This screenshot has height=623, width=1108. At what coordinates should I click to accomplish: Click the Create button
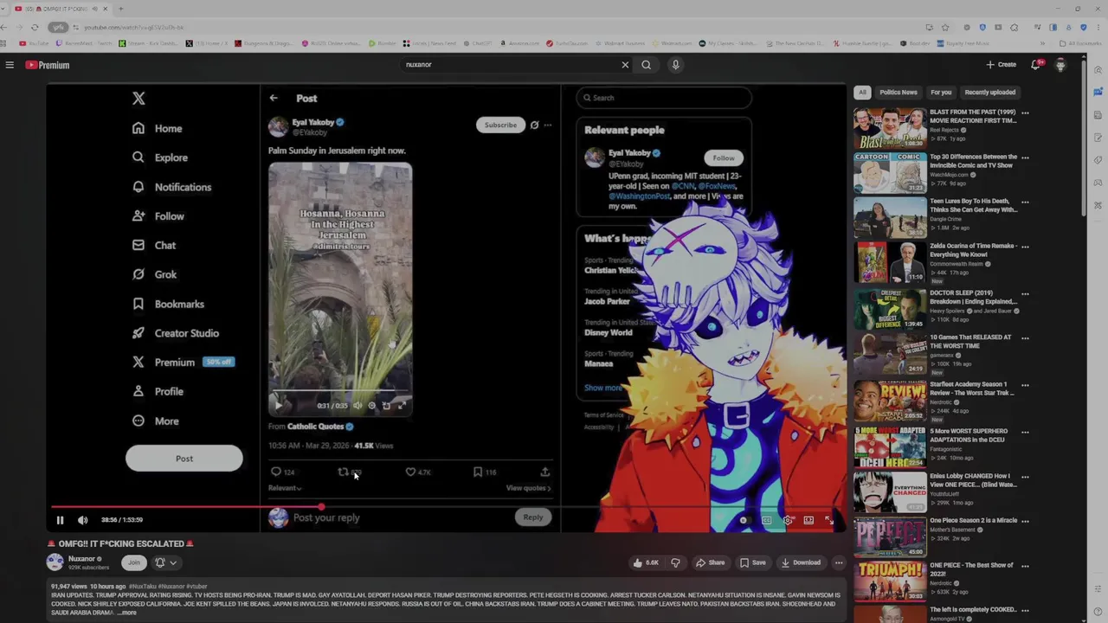pos(1002,65)
